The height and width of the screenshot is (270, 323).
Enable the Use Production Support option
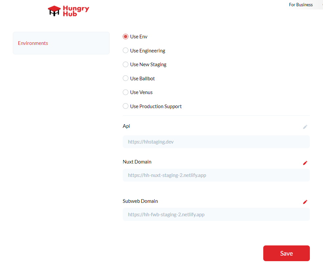[125, 106]
